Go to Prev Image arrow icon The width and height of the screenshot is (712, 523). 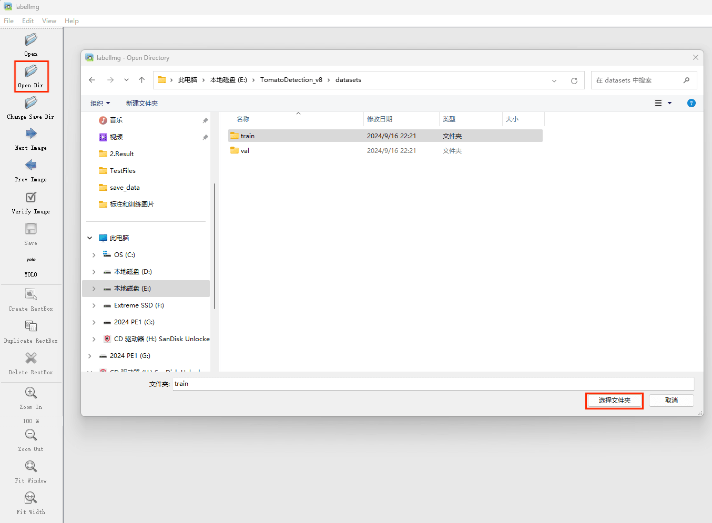(31, 165)
